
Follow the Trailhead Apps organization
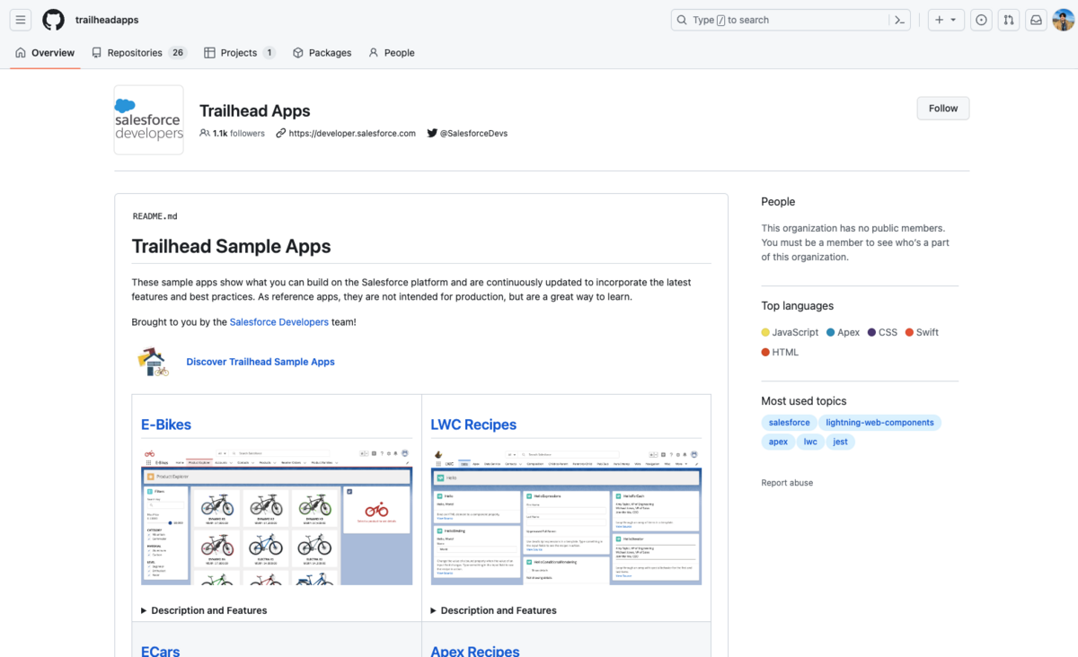pos(943,109)
